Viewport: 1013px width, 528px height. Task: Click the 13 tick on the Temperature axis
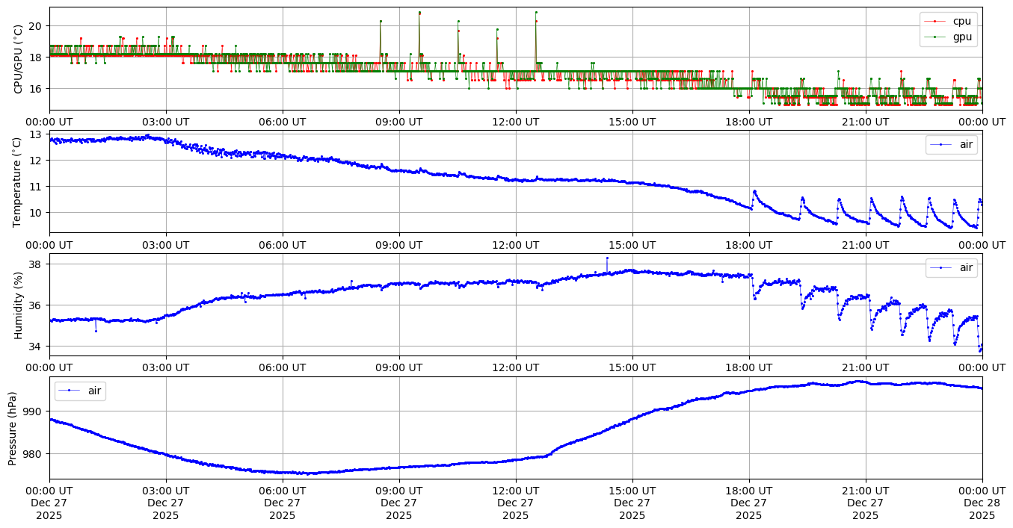37,134
